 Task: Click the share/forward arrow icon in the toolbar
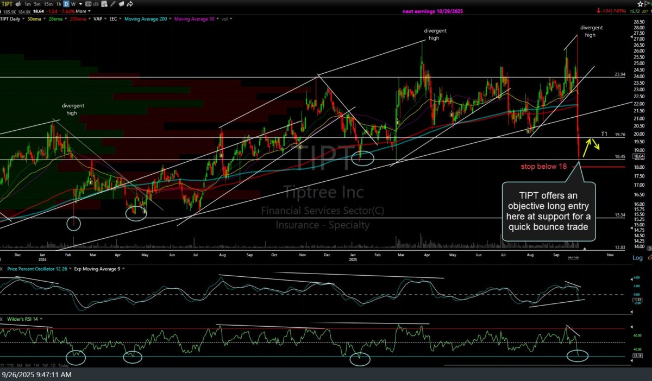(x=129, y=4)
